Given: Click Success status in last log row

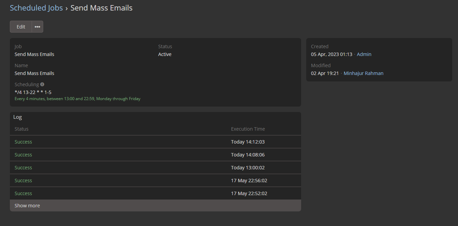Looking at the screenshot, I should pos(23,193).
